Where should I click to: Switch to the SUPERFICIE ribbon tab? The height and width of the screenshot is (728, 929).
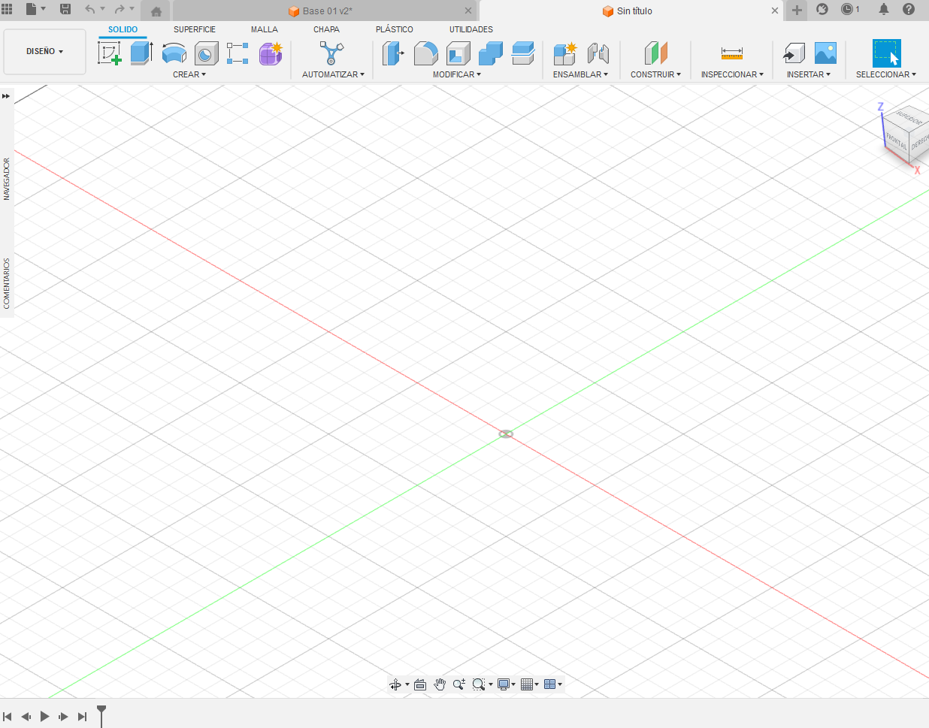click(x=195, y=29)
